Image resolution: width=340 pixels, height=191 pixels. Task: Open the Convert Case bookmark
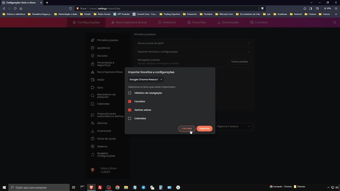[x=145, y=14]
